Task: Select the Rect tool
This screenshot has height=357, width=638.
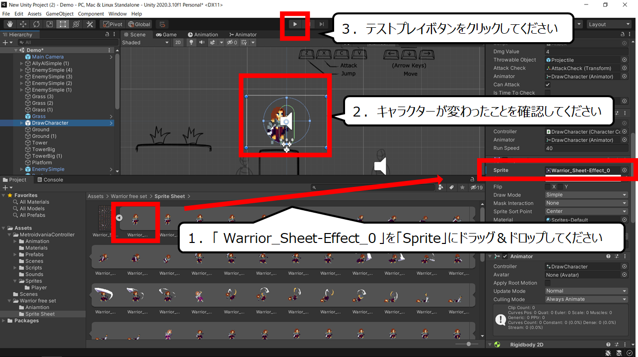Action: tap(63, 24)
